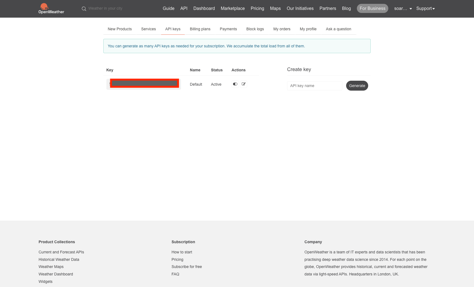Open the Maps navigation link
The width and height of the screenshot is (474, 287).
pyautogui.click(x=275, y=9)
